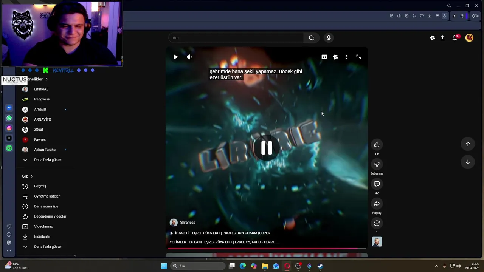
Task: Go to next Short with down arrow
Action: (x=468, y=162)
